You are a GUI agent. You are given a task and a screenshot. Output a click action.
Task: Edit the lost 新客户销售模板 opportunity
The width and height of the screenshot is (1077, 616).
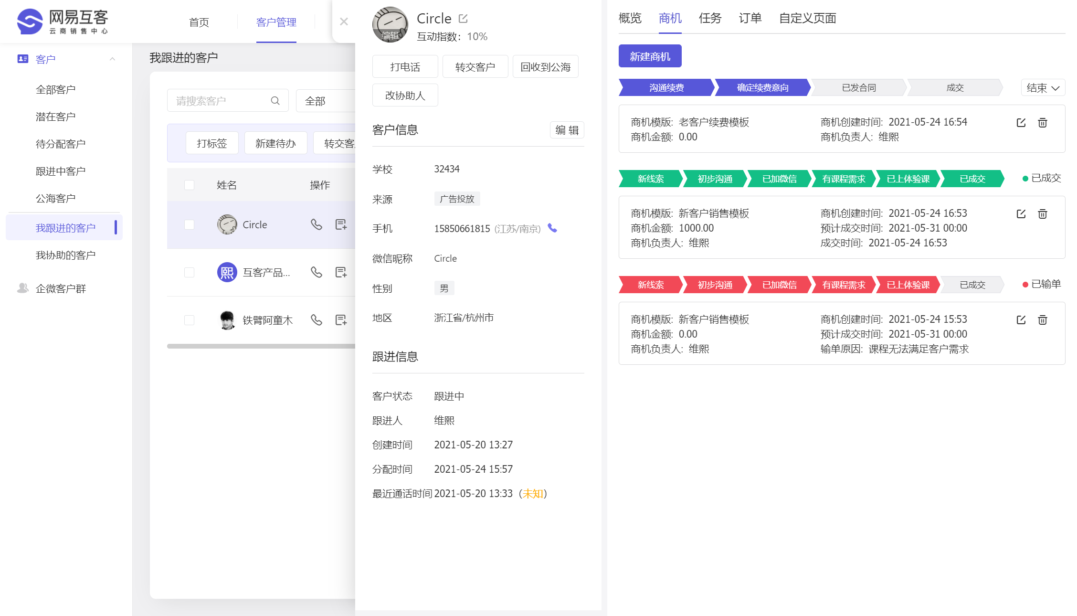[1021, 320]
